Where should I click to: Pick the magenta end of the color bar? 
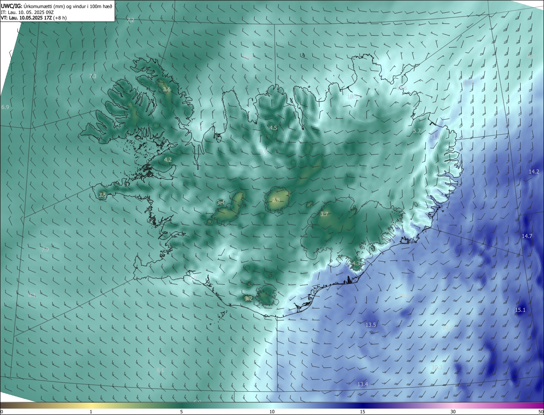(x=540, y=406)
